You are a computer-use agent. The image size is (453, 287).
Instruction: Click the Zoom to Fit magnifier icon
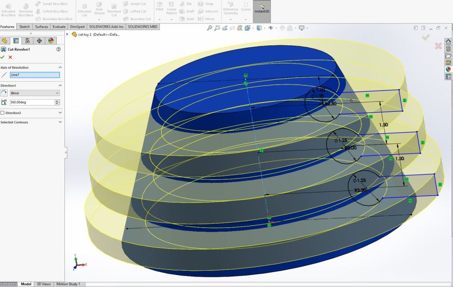coord(210,28)
